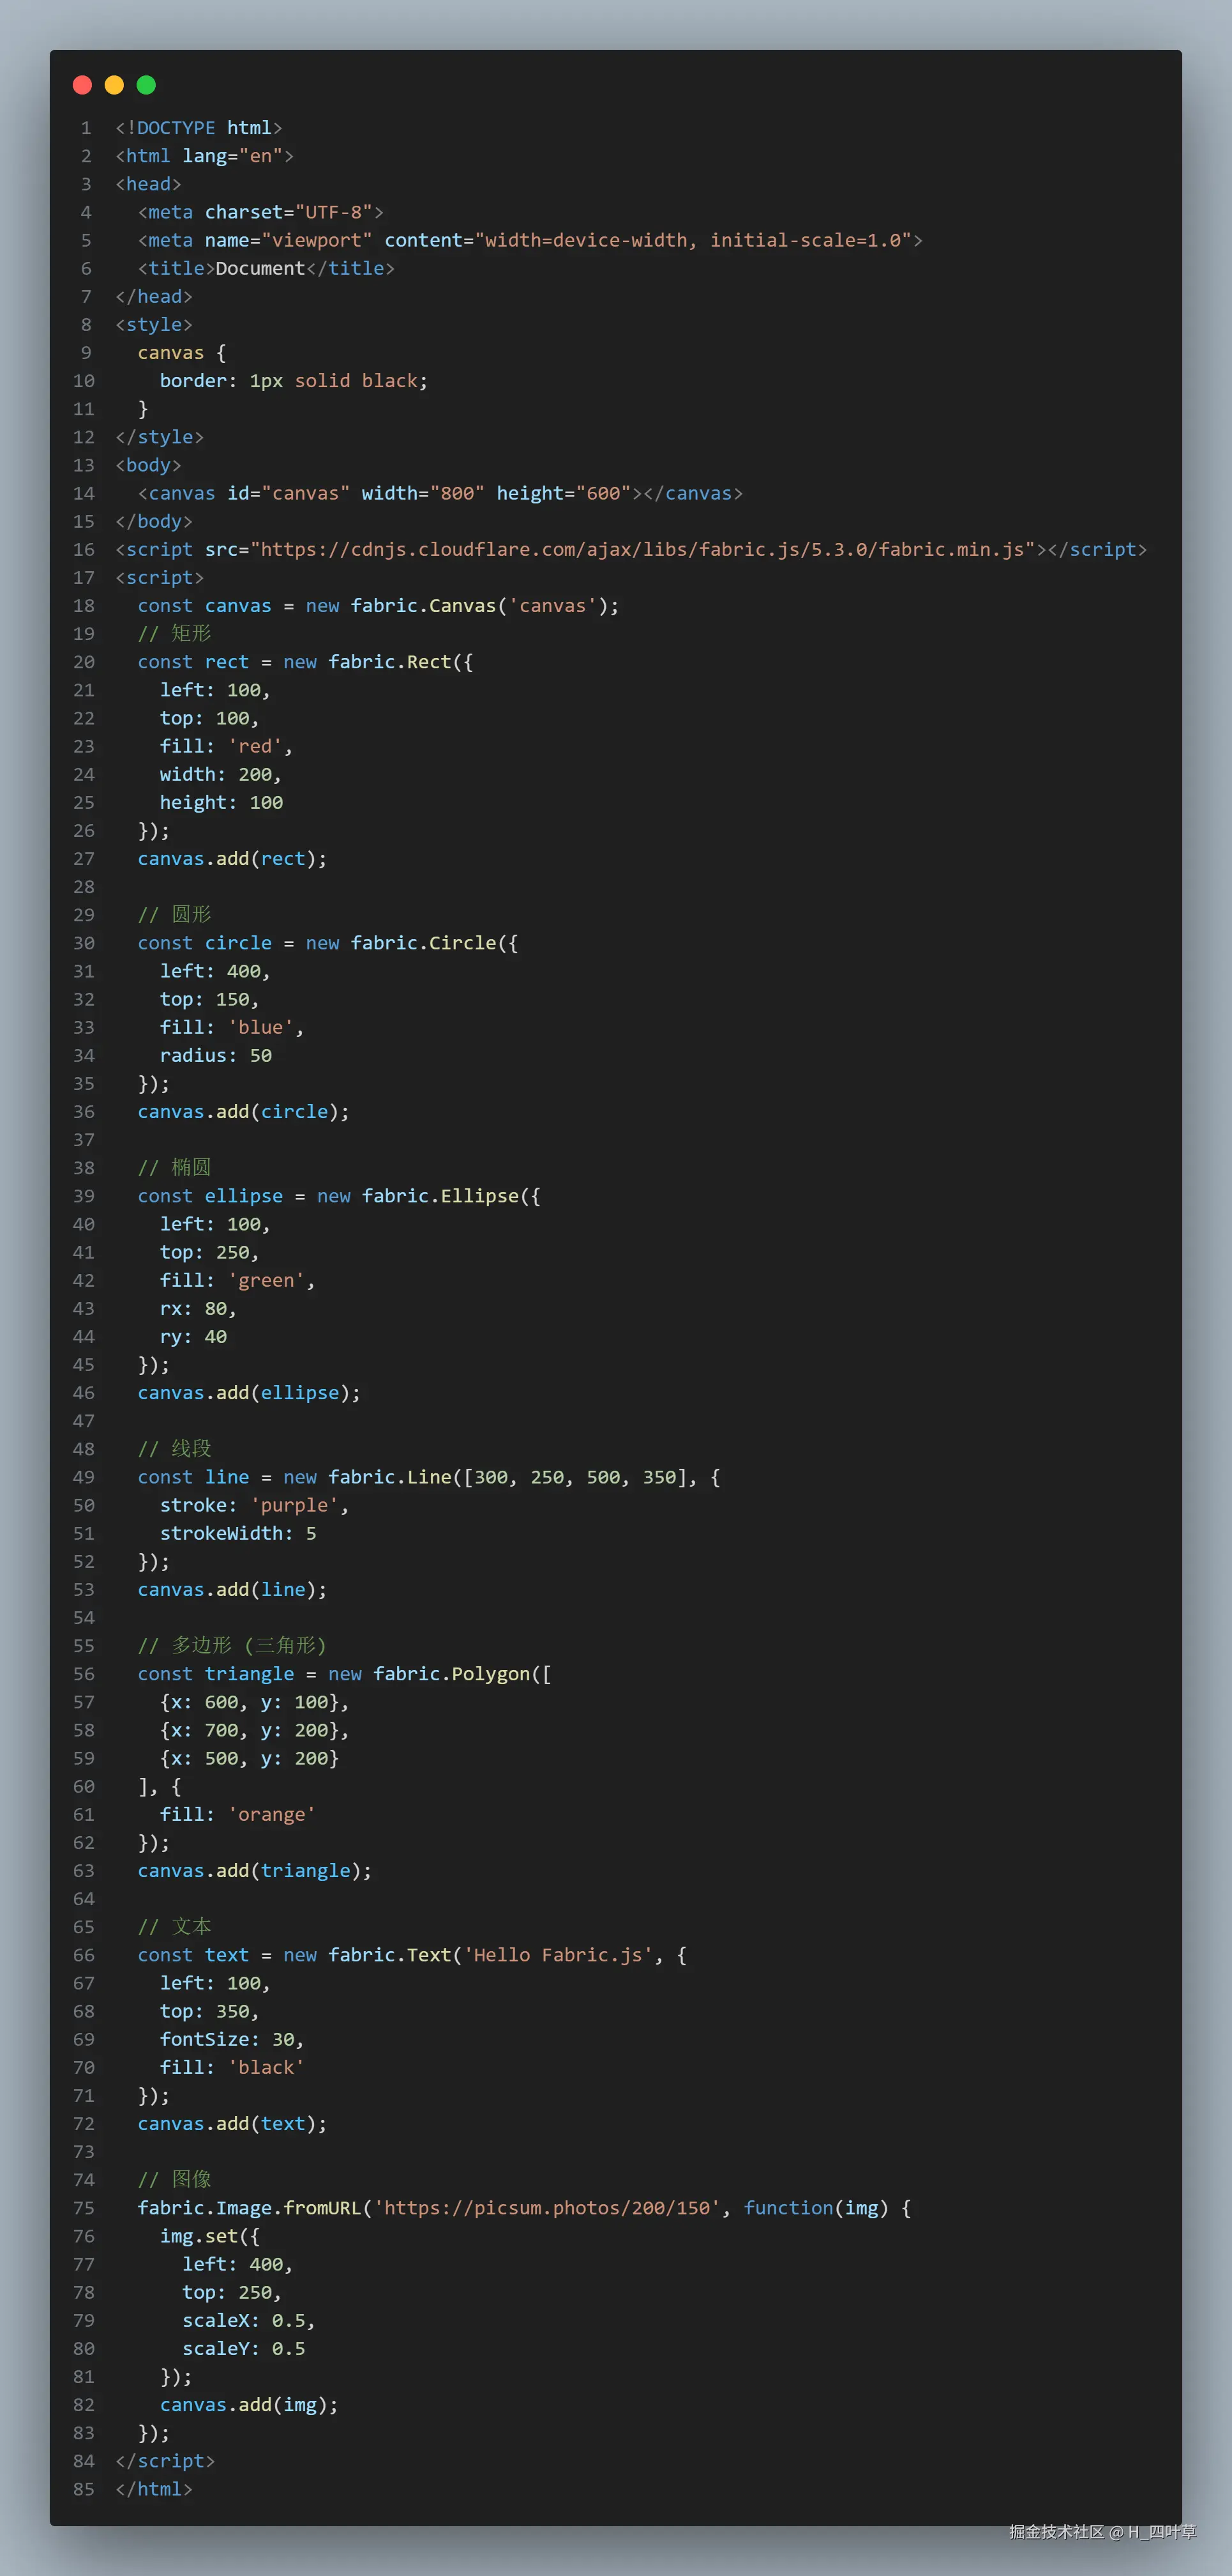Click line number 49 in gutter
Viewport: 1232px width, 2576px height.
pyautogui.click(x=84, y=1477)
